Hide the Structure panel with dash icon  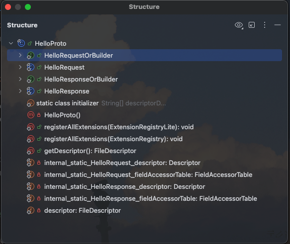[278, 25]
